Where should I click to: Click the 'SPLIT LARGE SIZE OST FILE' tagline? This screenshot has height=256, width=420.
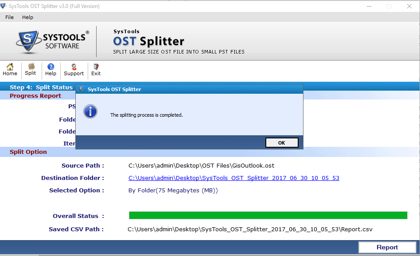pyautogui.click(x=179, y=52)
